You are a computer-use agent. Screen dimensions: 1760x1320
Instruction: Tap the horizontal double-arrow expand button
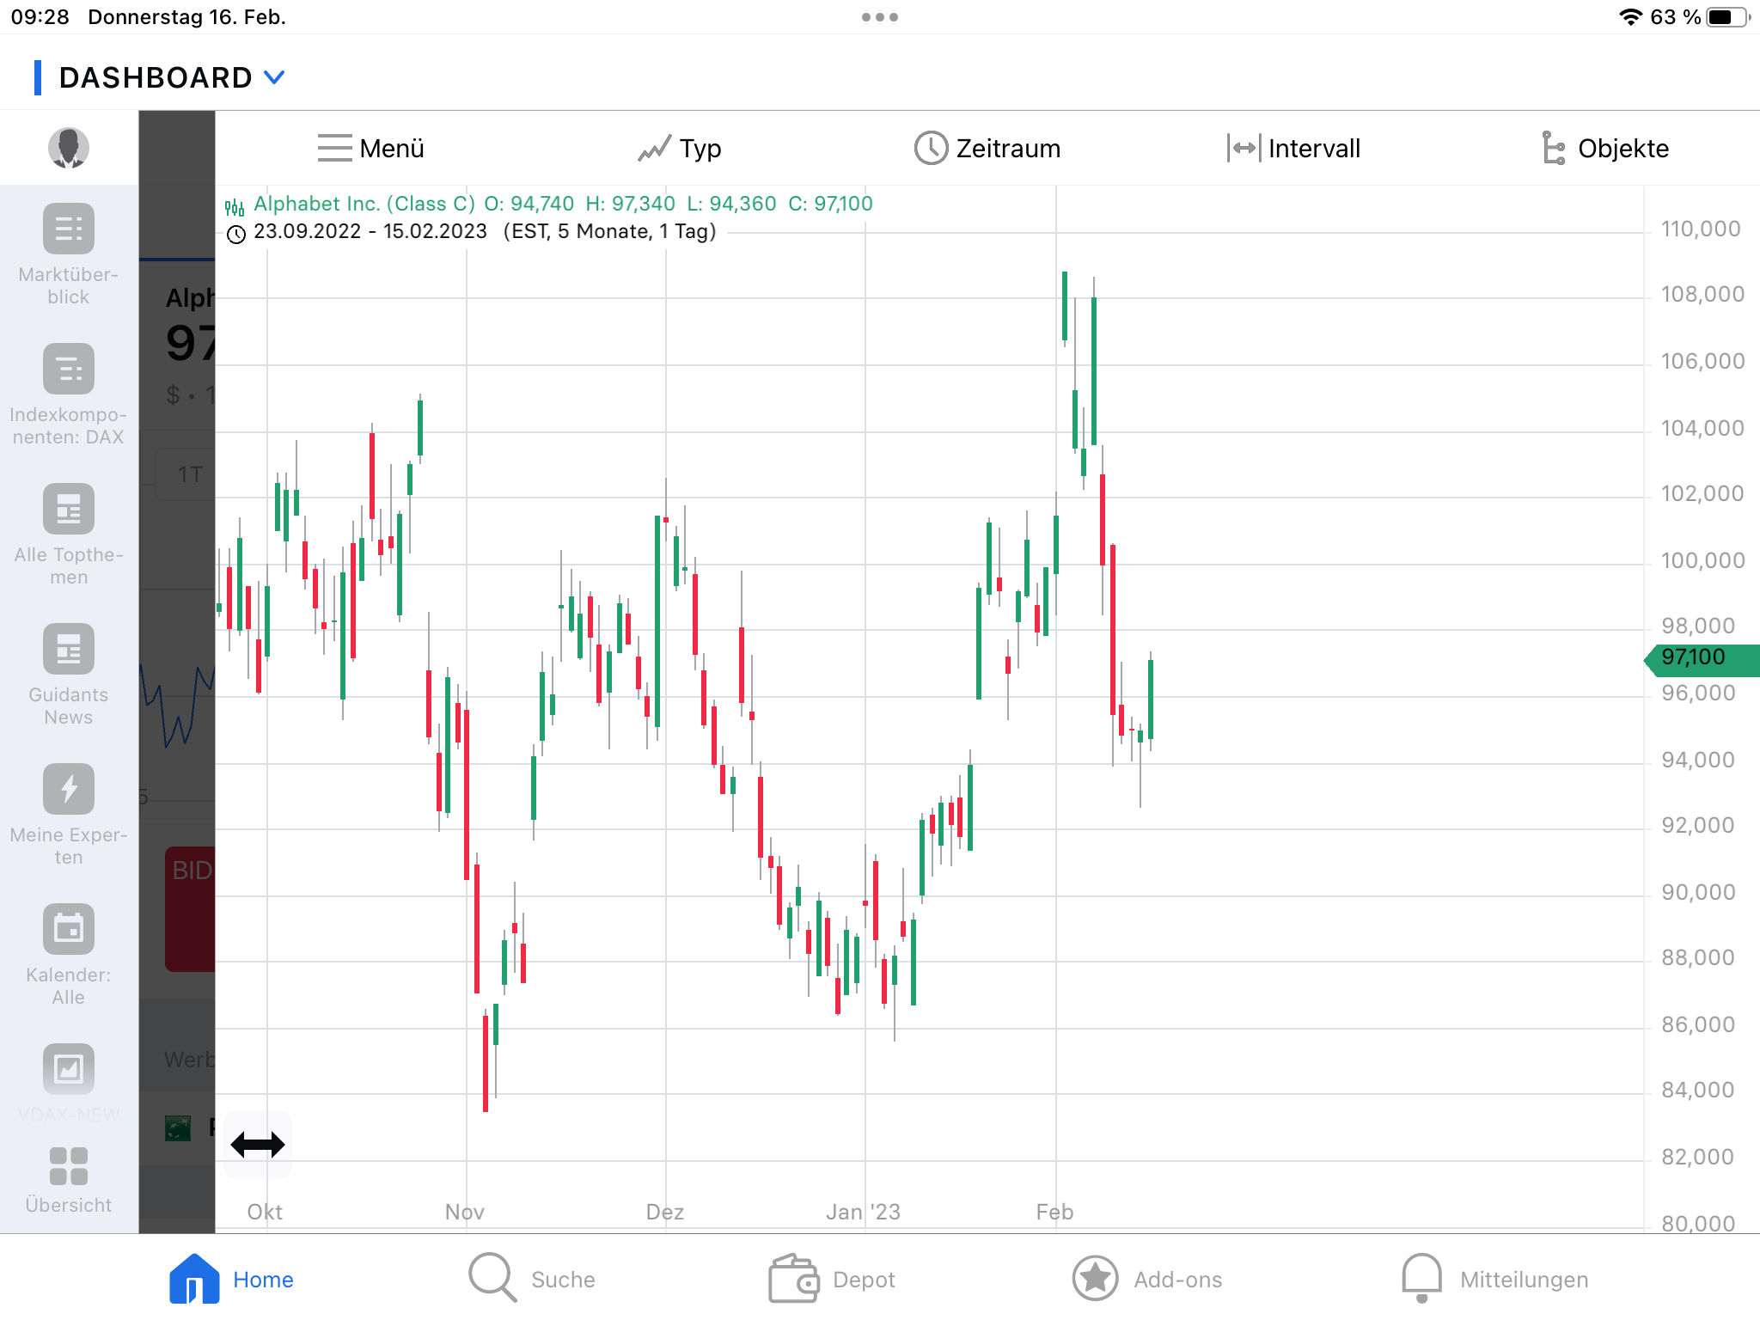[258, 1145]
